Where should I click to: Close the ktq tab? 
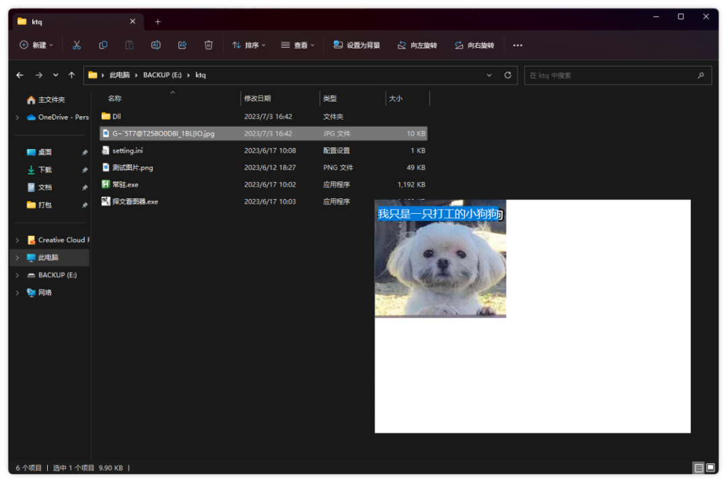coord(133,22)
